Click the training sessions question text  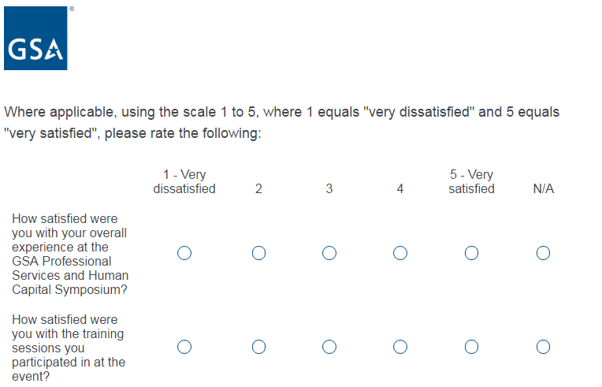69,348
